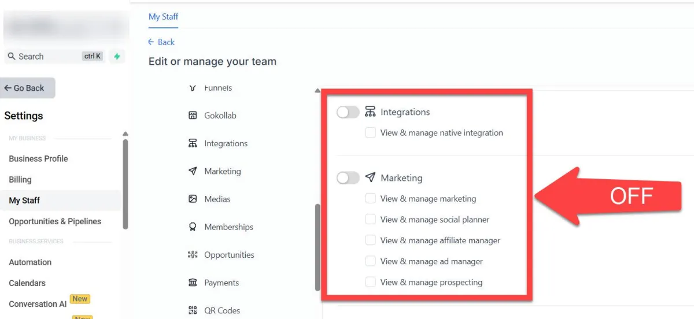The height and width of the screenshot is (319, 694).
Task: Click the Go Back button
Action: 27,88
